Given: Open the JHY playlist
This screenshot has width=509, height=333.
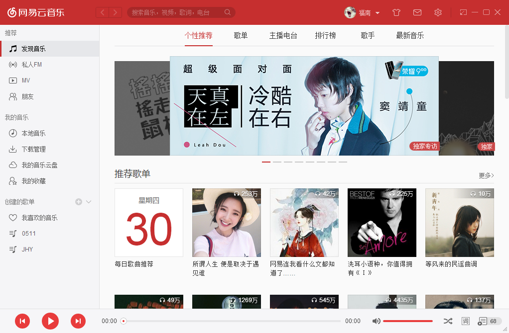Looking at the screenshot, I should (x=50, y=249).
